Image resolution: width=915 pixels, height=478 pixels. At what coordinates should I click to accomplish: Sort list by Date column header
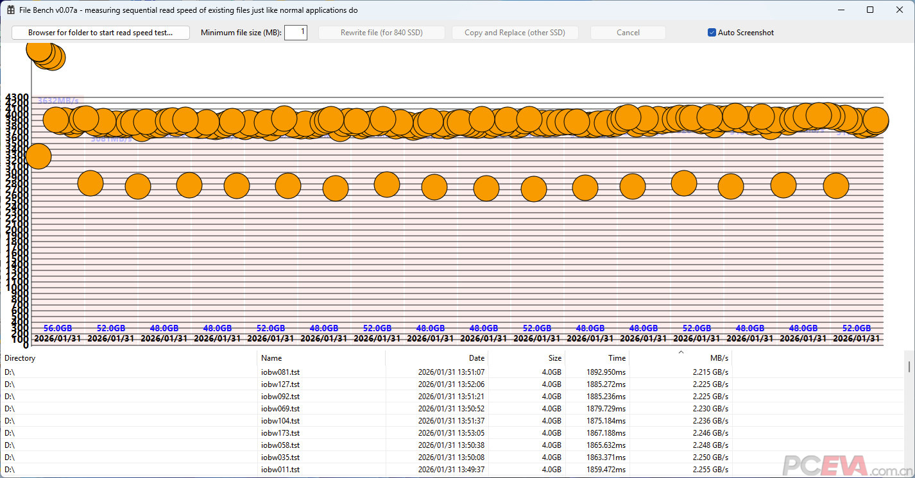click(436, 358)
